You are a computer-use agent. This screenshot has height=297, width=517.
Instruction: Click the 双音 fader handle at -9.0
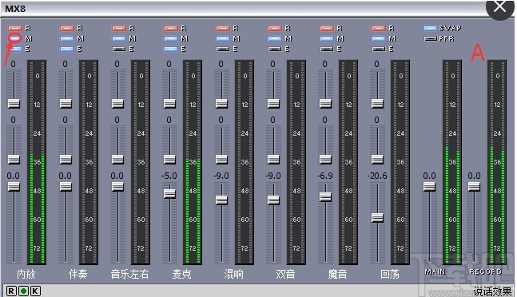(273, 200)
